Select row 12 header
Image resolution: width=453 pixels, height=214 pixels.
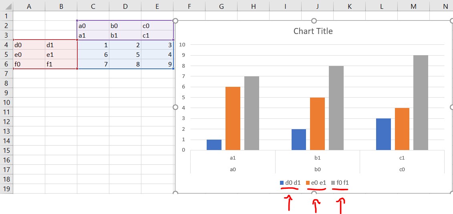pos(6,122)
